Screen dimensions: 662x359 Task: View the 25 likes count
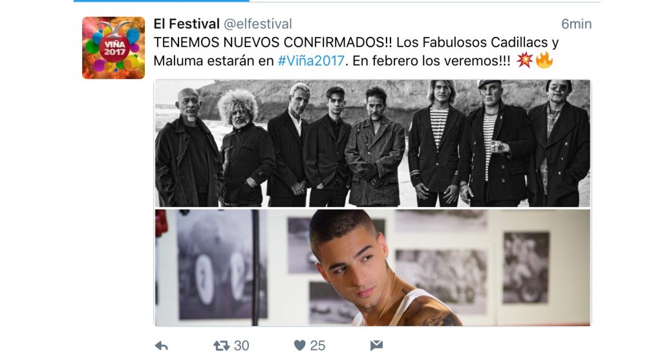pos(318,346)
